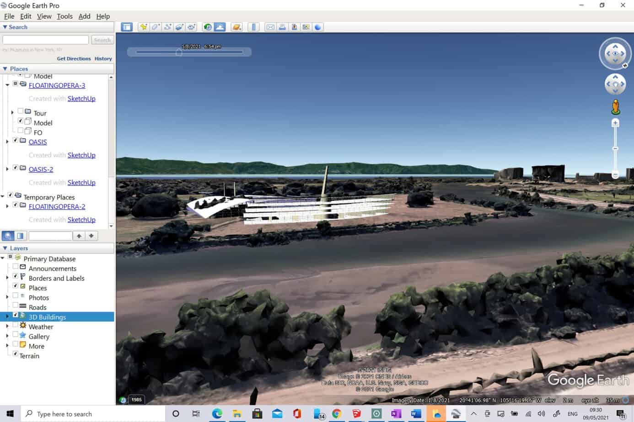Click the Print toolbar icon
Viewport: 634px width, 422px height.
pyautogui.click(x=282, y=27)
